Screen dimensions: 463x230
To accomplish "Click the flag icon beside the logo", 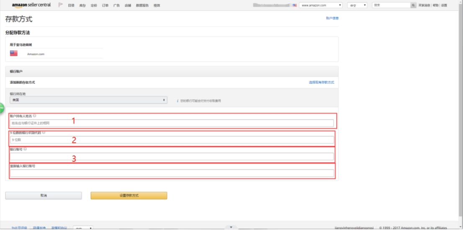I will [x=60, y=5].
